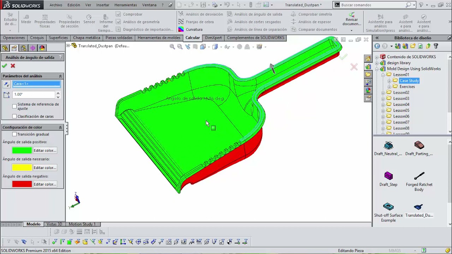452x254 pixels.
Task: Click red negative draft color swatch
Action: pos(22,184)
